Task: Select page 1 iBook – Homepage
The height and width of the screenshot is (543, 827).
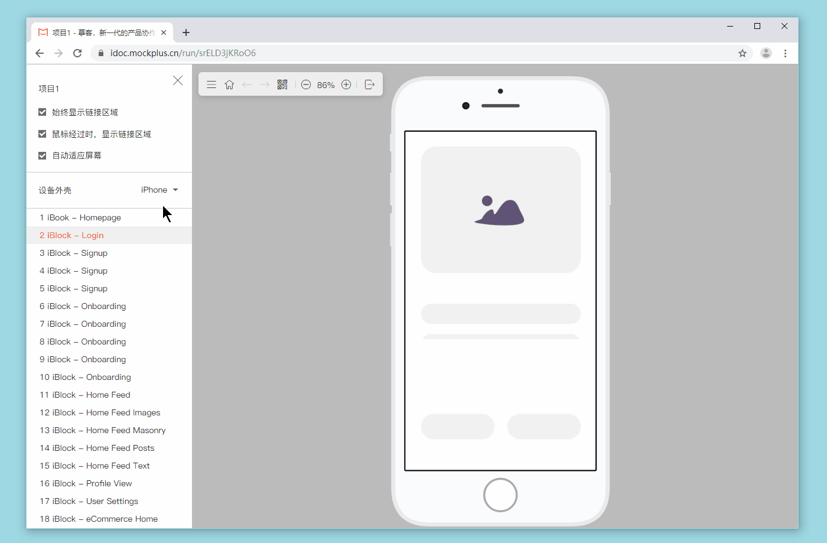Action: [x=80, y=217]
